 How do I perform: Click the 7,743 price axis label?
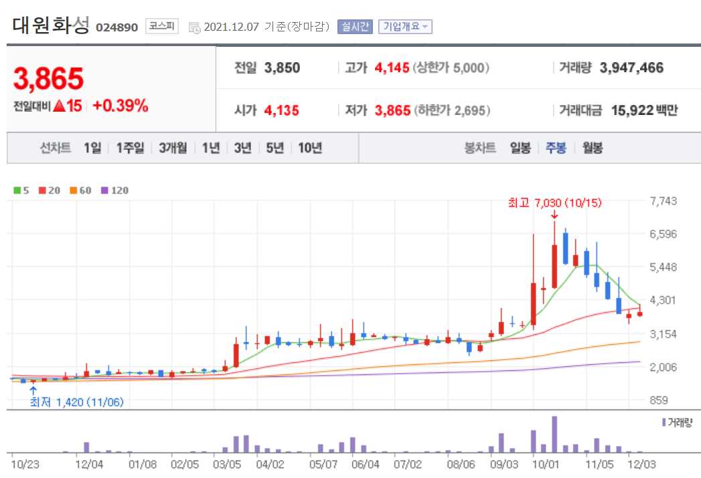coord(664,201)
